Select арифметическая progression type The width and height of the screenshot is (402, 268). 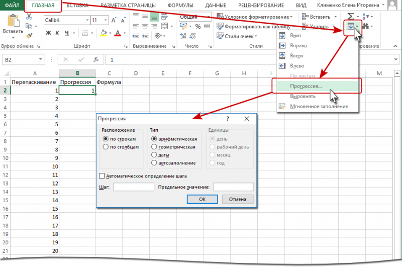click(154, 139)
